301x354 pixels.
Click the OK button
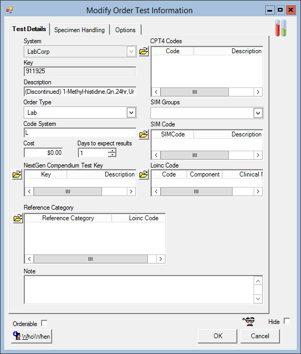[x=217, y=336]
